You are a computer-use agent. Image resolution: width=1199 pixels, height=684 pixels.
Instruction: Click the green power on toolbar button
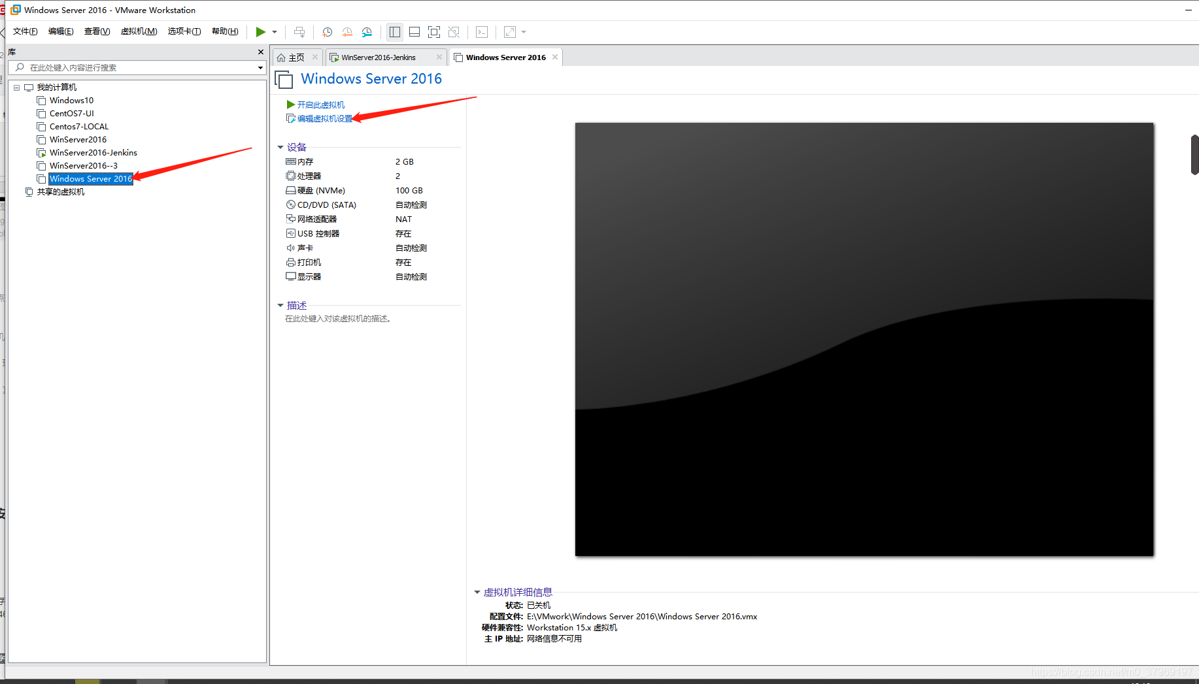pos(260,32)
